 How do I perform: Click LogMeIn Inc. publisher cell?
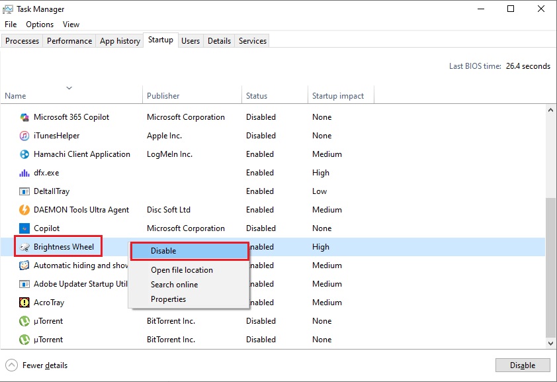[169, 154]
